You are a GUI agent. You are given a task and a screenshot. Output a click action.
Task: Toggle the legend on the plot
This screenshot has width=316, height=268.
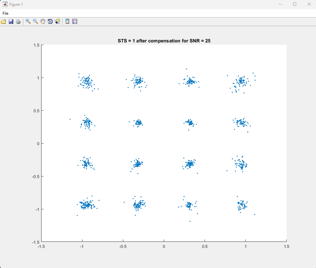74,21
